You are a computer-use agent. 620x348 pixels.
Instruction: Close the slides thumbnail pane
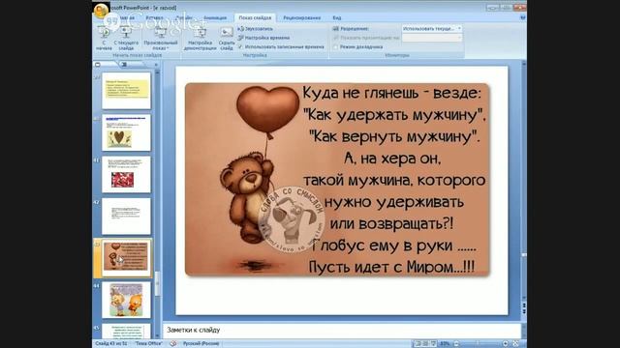156,65
